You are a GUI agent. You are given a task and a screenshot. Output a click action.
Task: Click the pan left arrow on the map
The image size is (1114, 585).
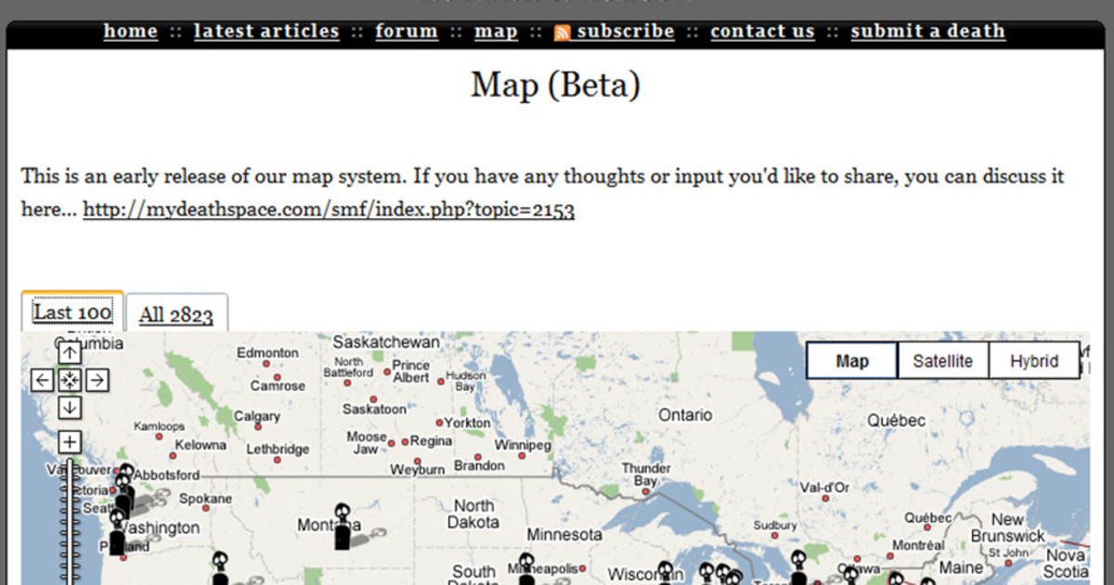coord(42,380)
